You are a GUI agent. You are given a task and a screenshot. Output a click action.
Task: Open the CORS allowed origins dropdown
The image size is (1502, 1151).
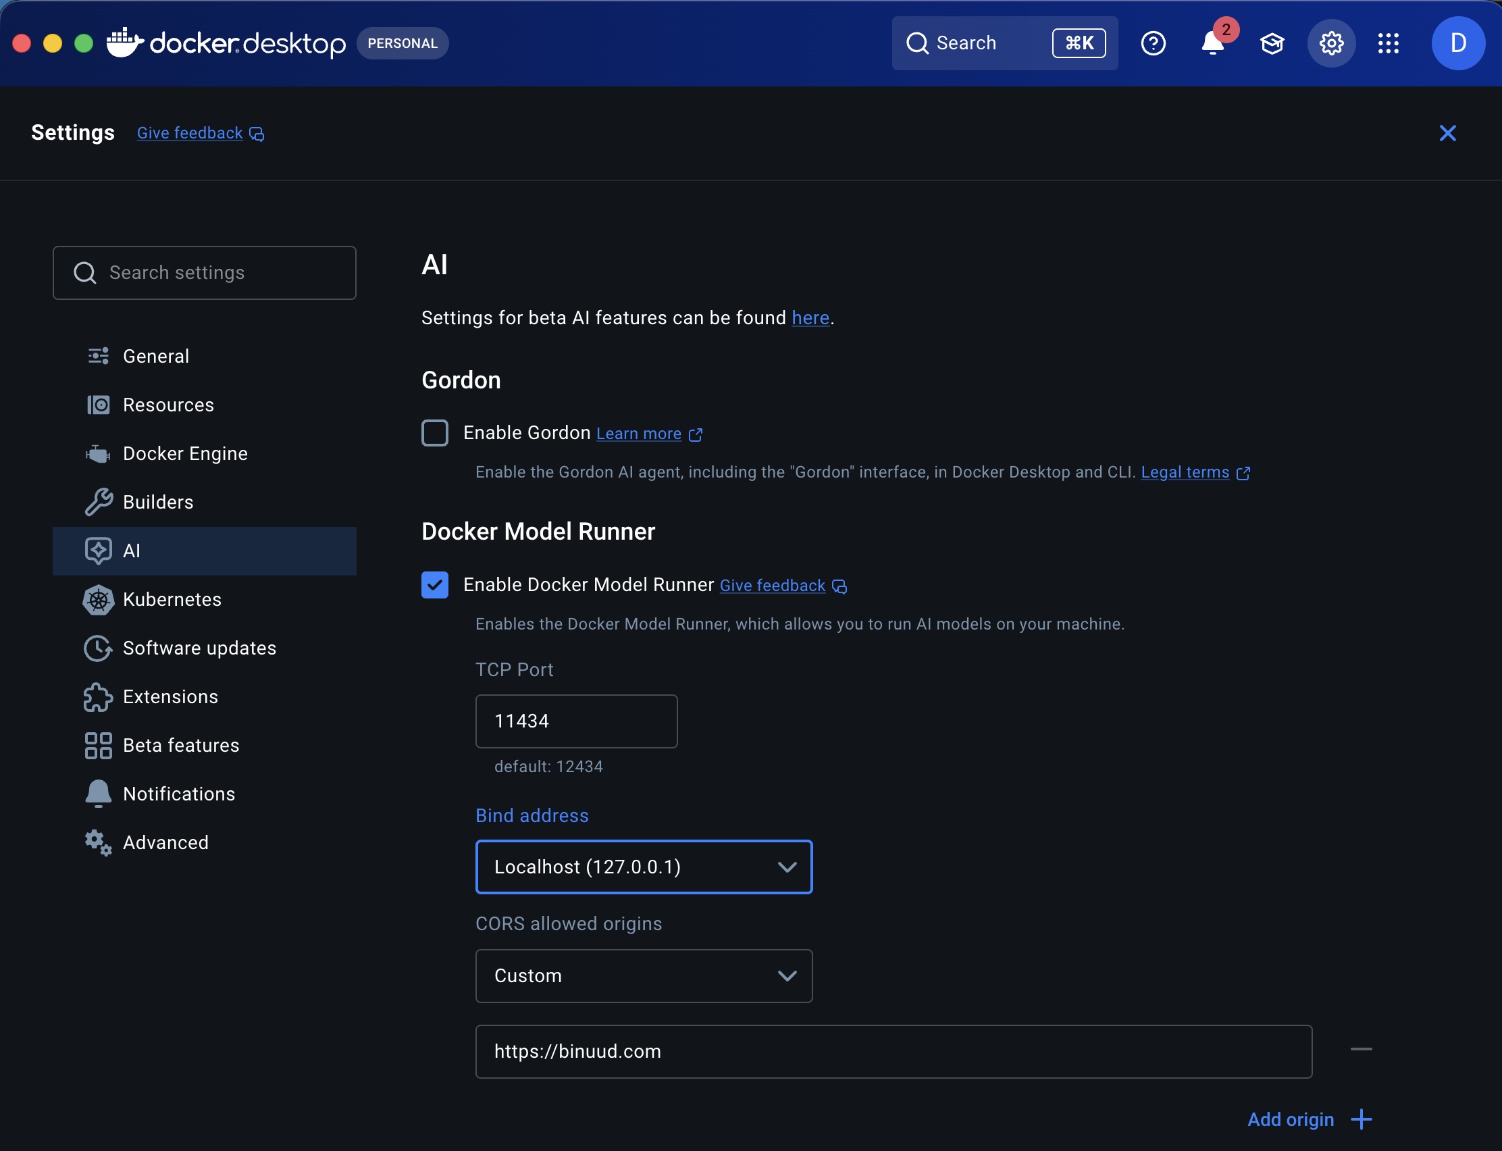[x=644, y=975]
